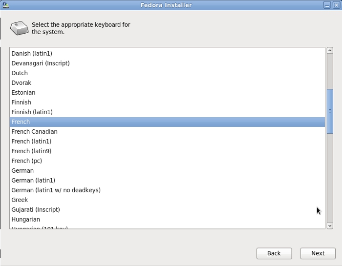Click the Fedora Installer title bar icon
Screen dimensions: 342x266
[4, 5]
